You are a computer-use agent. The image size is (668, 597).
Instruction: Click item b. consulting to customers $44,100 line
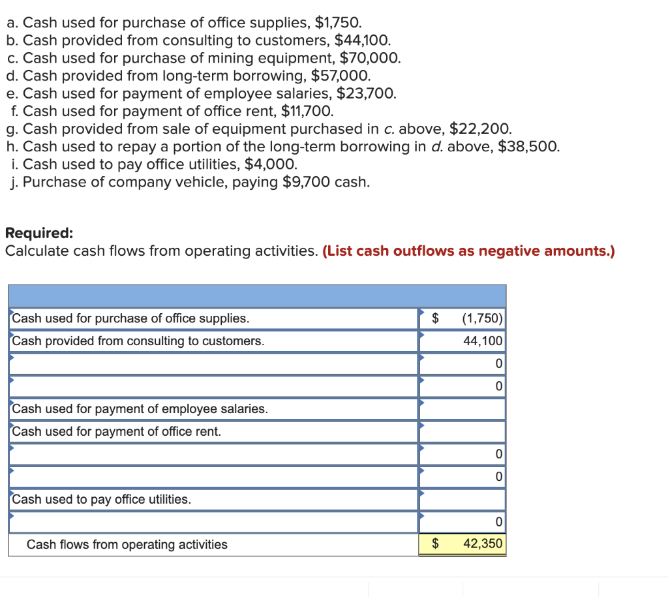tap(198, 40)
